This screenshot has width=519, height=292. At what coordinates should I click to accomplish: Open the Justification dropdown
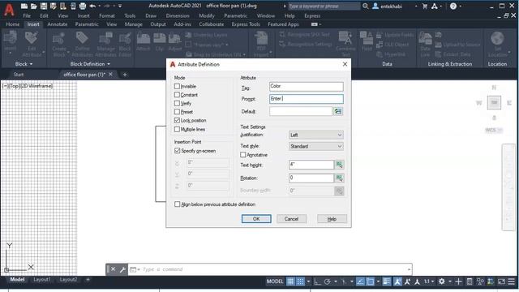[316, 135]
